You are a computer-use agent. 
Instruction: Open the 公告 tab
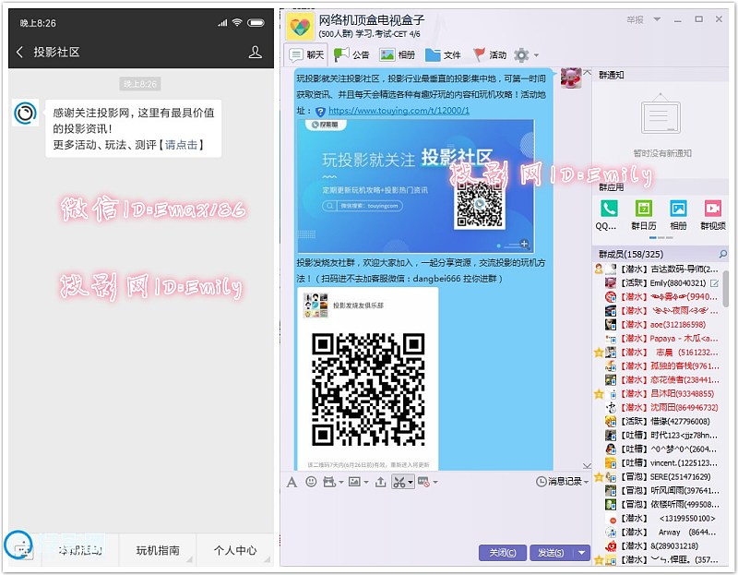351,55
